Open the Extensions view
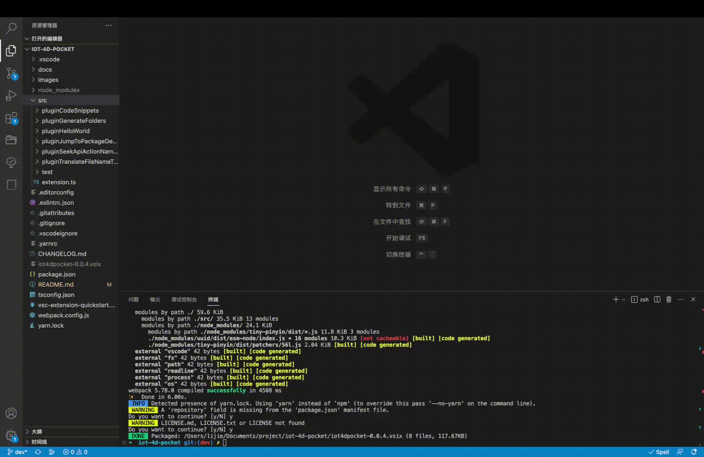 click(11, 118)
